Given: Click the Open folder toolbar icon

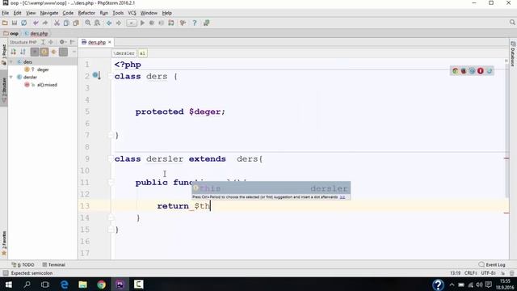Looking at the screenshot, I should coord(5,23).
